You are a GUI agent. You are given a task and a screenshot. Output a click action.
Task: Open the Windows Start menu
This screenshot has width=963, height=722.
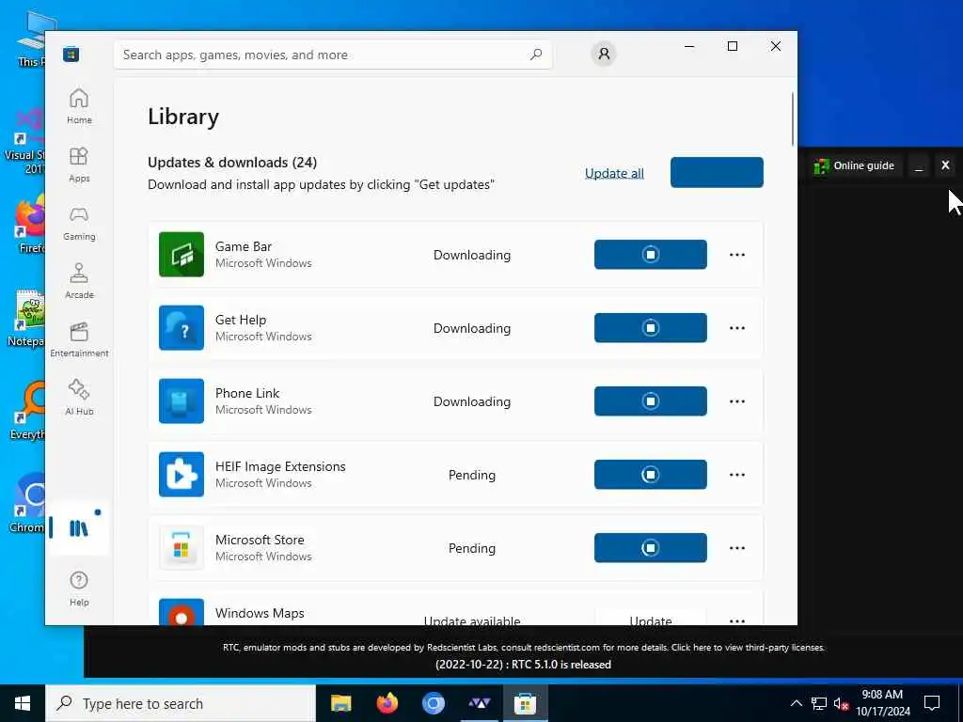coord(23,703)
